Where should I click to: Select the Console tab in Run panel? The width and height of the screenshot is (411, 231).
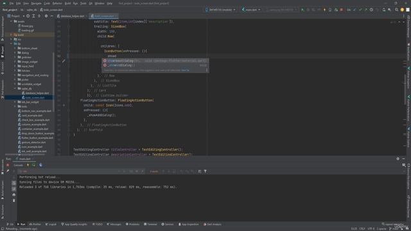(x=18, y=165)
